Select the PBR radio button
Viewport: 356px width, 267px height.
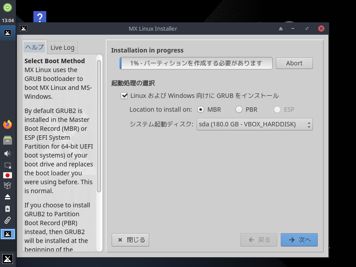(239, 109)
